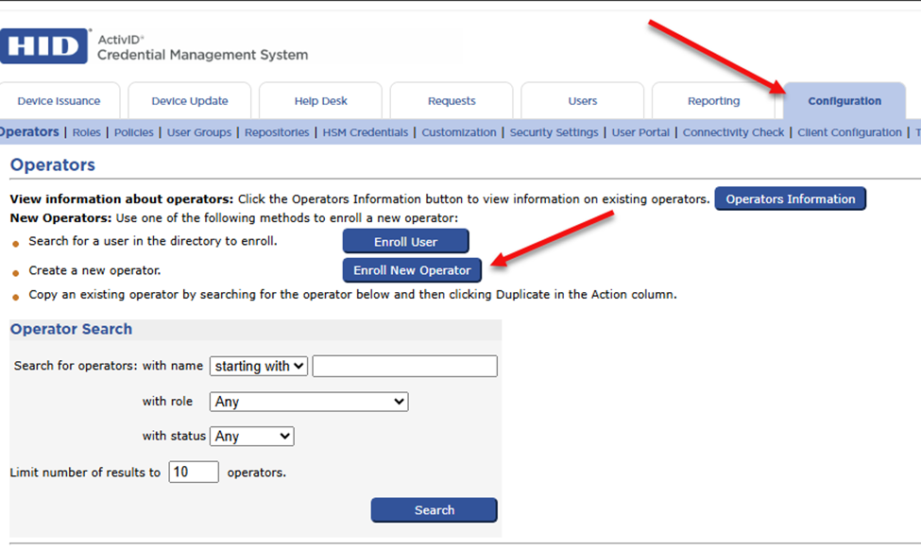Focus the operator name search field
921x551 pixels.
coord(404,366)
